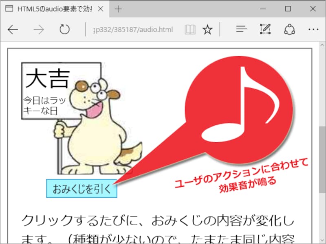Select the HTML5のaudio要素 tab
This screenshot has width=326, height=244.
click(53, 9)
